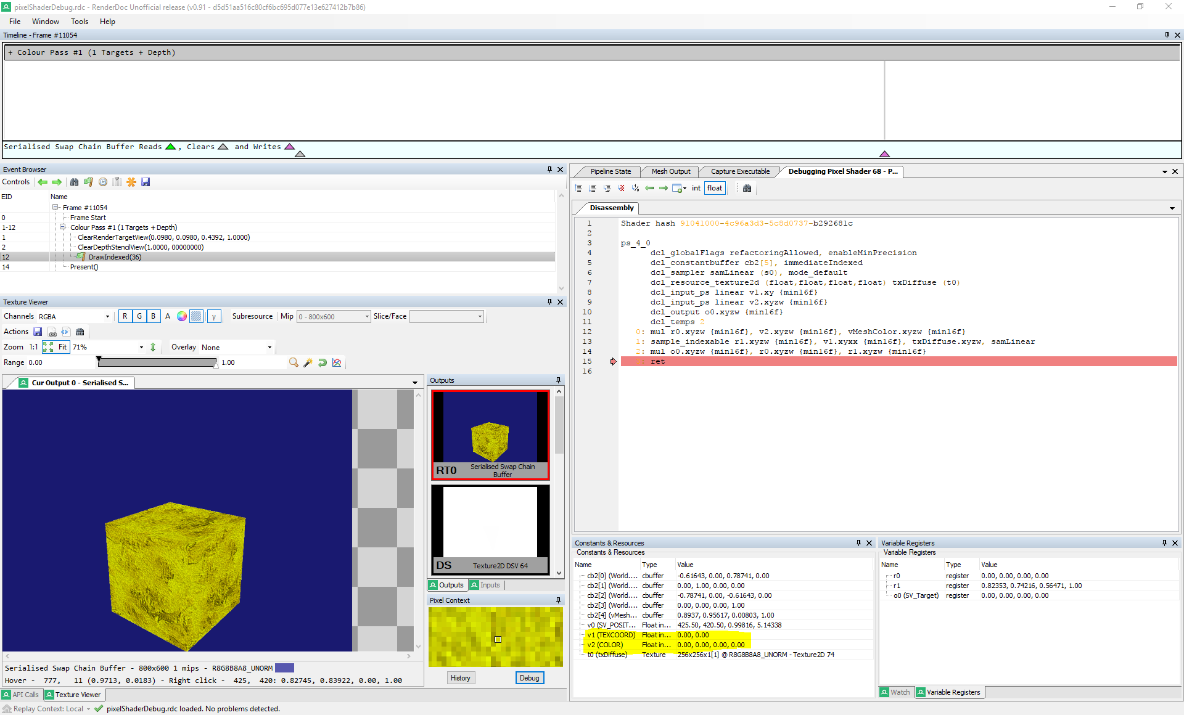Switch debugger value display to int
The image size is (1184, 715).
(696, 188)
